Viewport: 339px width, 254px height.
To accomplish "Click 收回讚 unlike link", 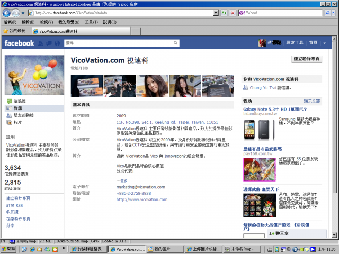I will (12, 212).
